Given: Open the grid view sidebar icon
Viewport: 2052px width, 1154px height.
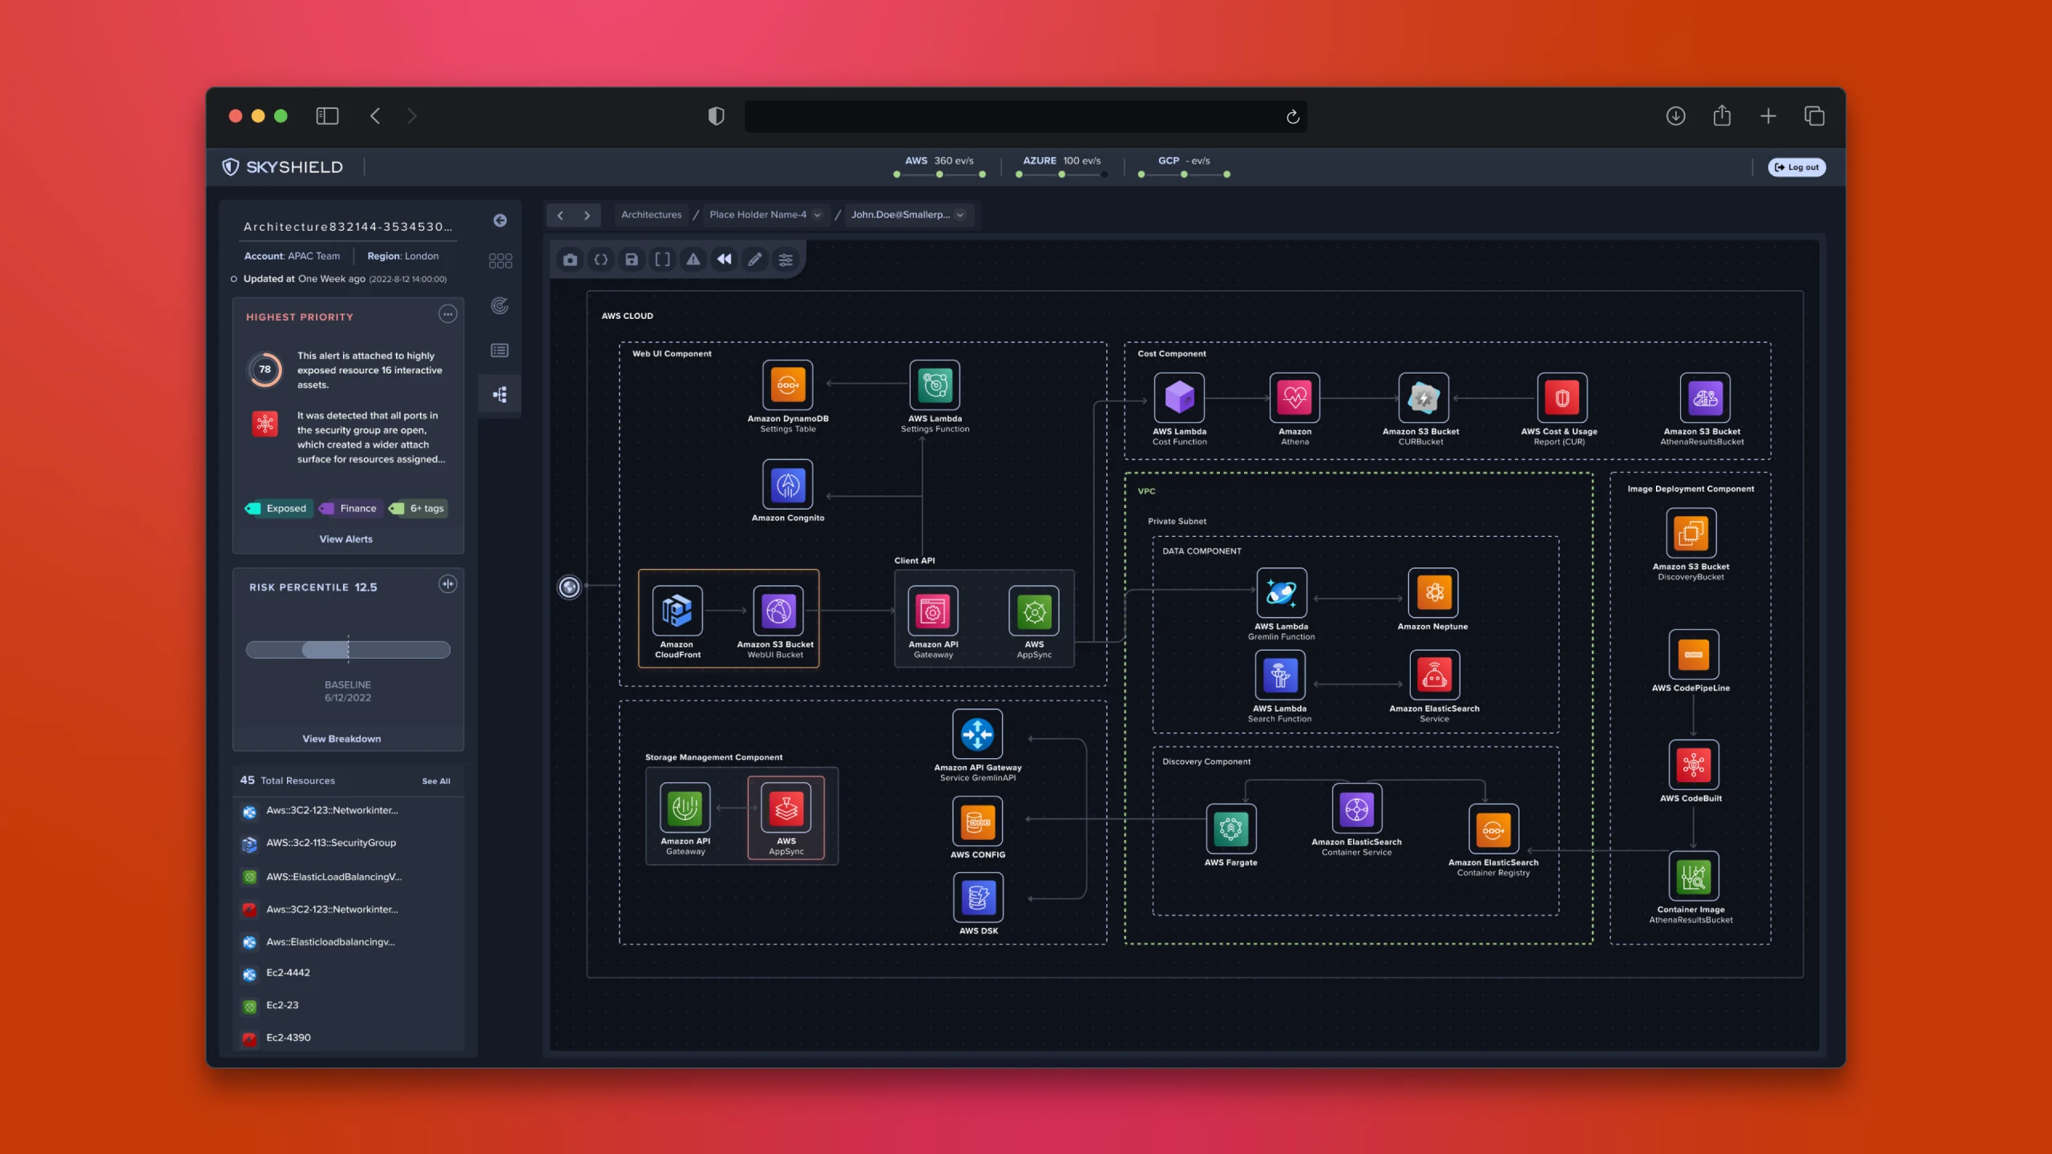Looking at the screenshot, I should [500, 261].
